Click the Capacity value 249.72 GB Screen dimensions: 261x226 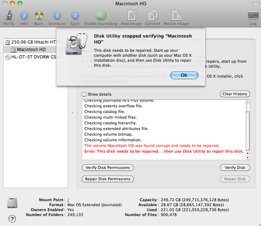(x=195, y=200)
